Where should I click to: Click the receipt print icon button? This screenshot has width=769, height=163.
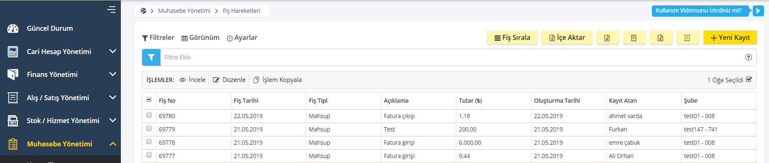[687, 37]
